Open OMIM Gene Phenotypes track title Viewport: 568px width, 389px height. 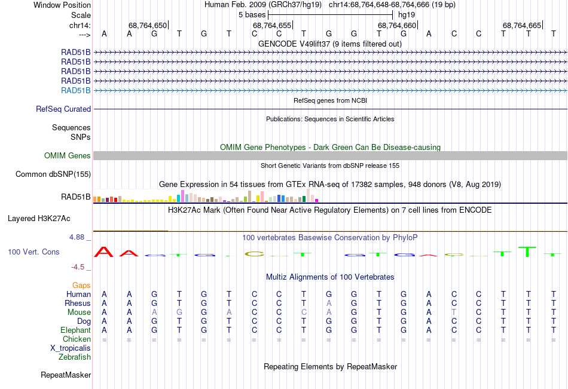click(x=331, y=147)
